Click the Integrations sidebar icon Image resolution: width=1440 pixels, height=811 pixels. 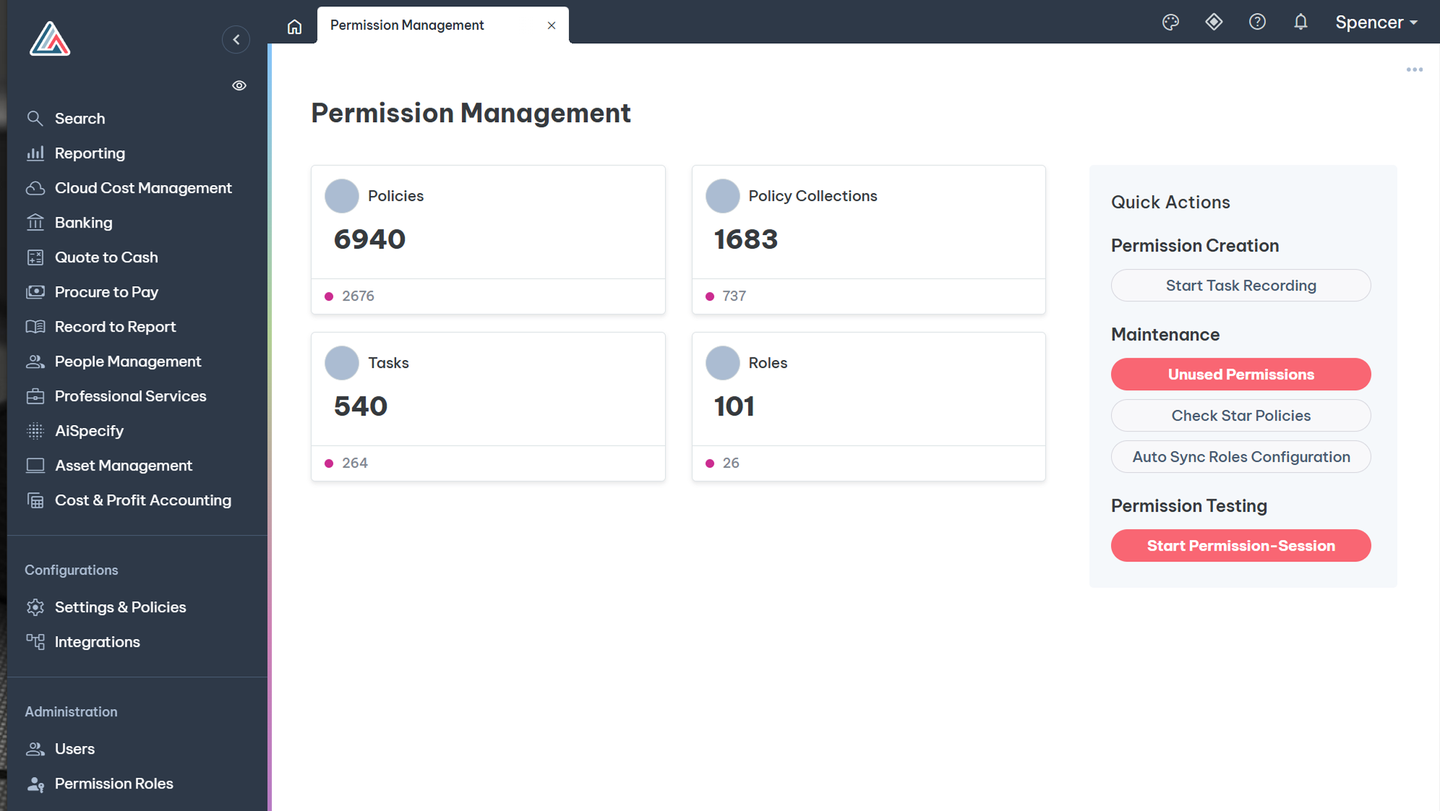tap(35, 642)
